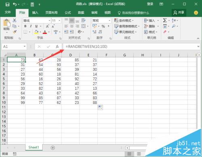
Task: Click the AutoSum sigma icon
Action: pyautogui.click(x=165, y=21)
